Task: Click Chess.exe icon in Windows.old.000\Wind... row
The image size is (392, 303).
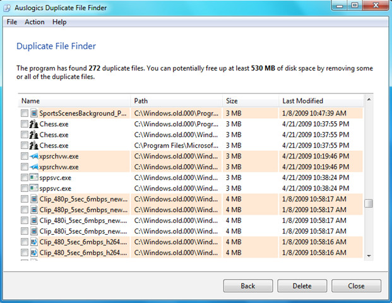Action: (x=33, y=134)
